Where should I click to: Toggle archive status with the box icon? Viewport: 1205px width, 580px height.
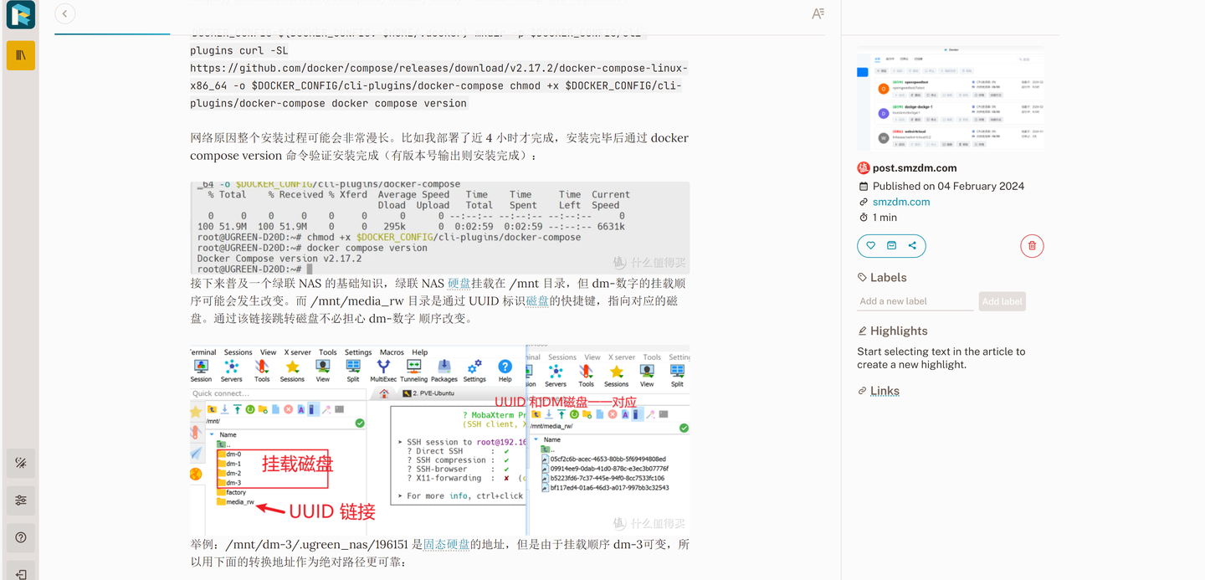891,245
